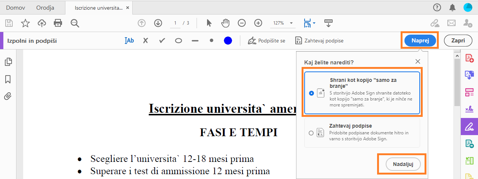
Task: Click the scrollbar up arrow
Action: click(x=457, y=55)
